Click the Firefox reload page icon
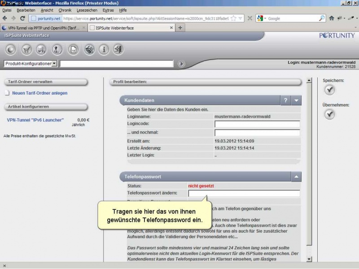The image size is (359, 269). pos(22,18)
